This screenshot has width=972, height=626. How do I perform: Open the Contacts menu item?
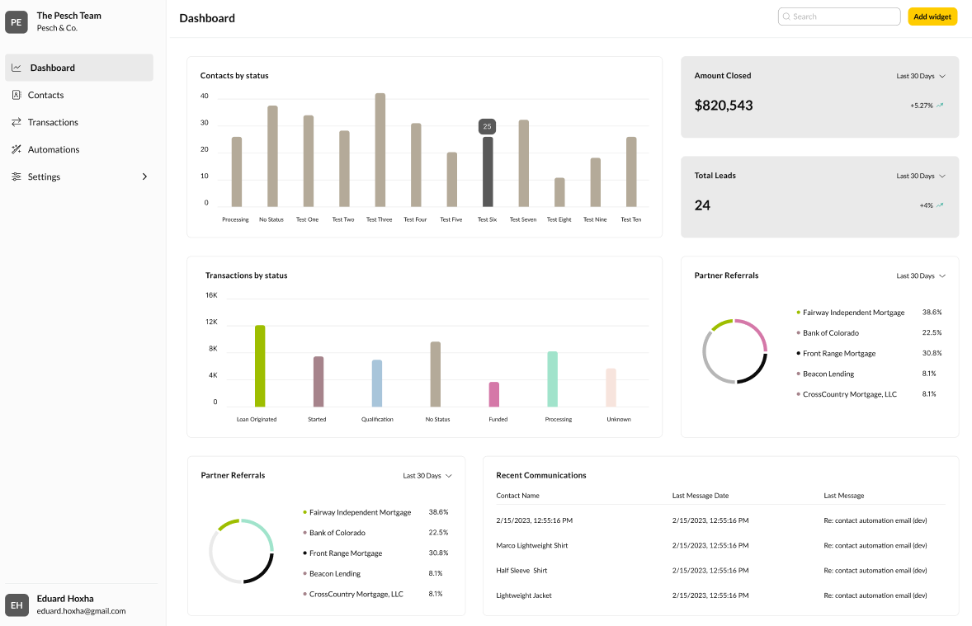pyautogui.click(x=46, y=95)
